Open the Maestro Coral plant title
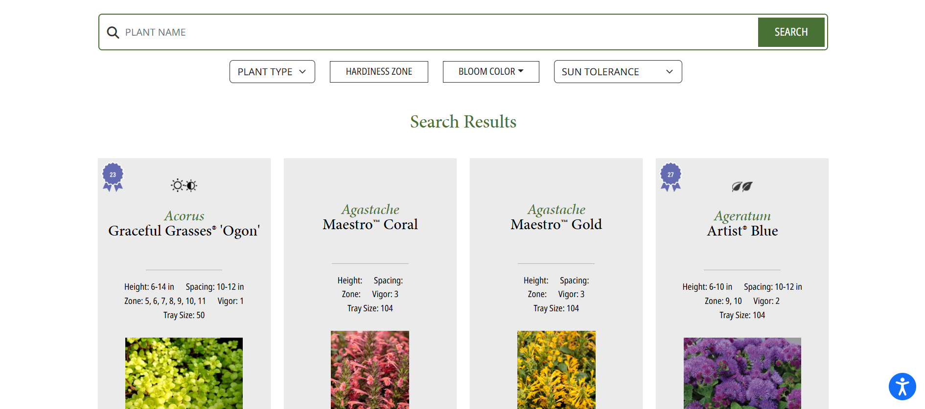Screen dimensions: 925x409 [370, 224]
